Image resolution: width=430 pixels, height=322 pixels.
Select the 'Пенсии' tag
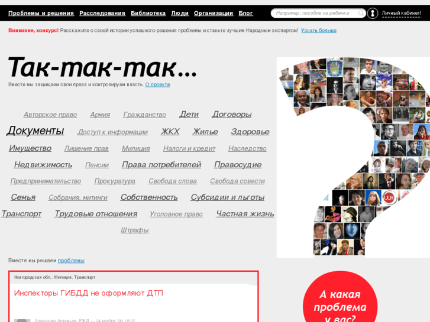pos(97,165)
